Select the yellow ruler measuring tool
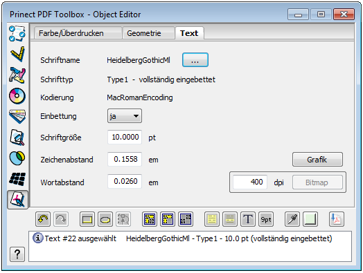Viewport: 363px width, 273px height. [x=17, y=54]
